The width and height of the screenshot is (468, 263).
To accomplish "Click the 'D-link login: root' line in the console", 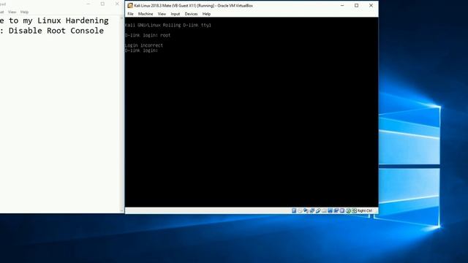I will point(148,35).
